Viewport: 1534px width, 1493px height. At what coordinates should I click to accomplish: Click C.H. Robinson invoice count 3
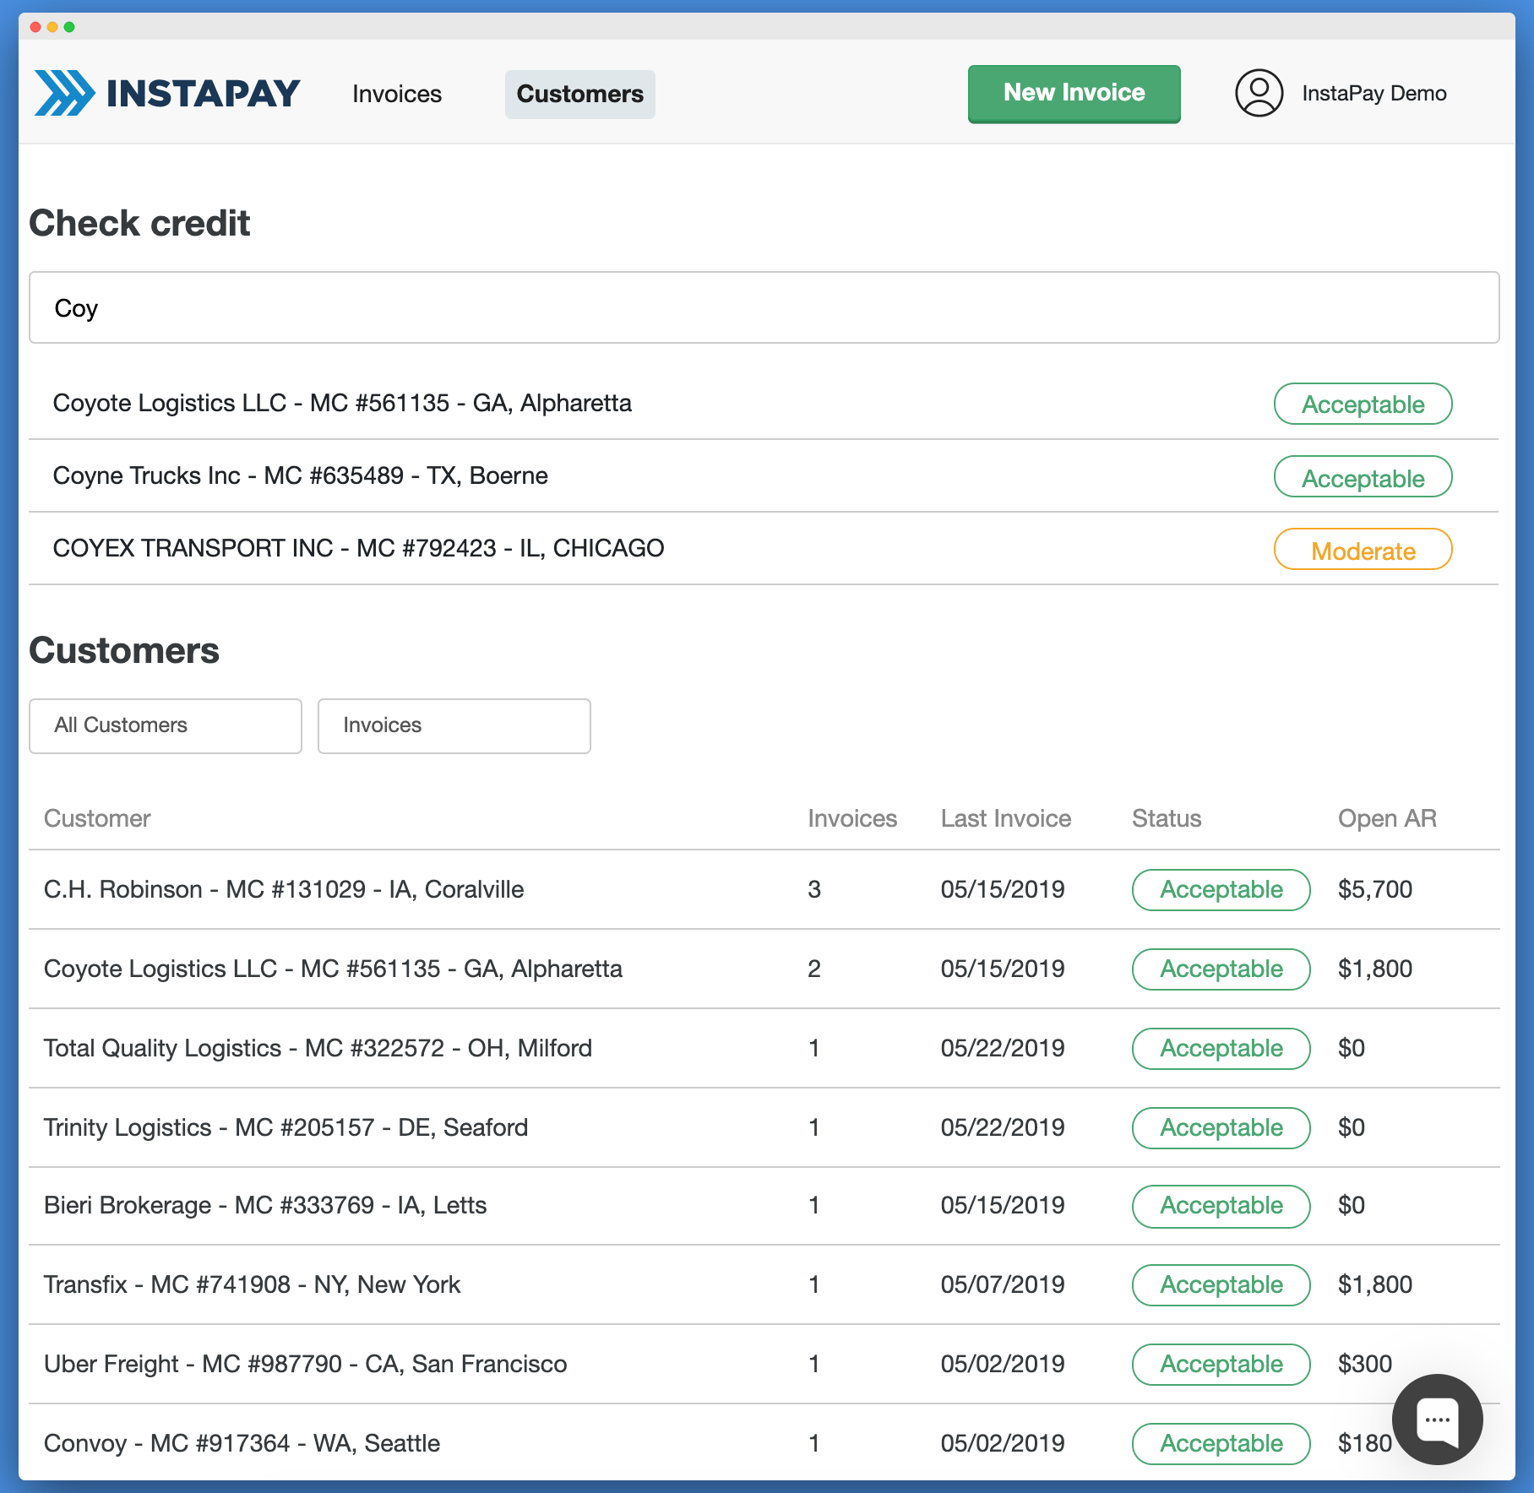point(814,889)
